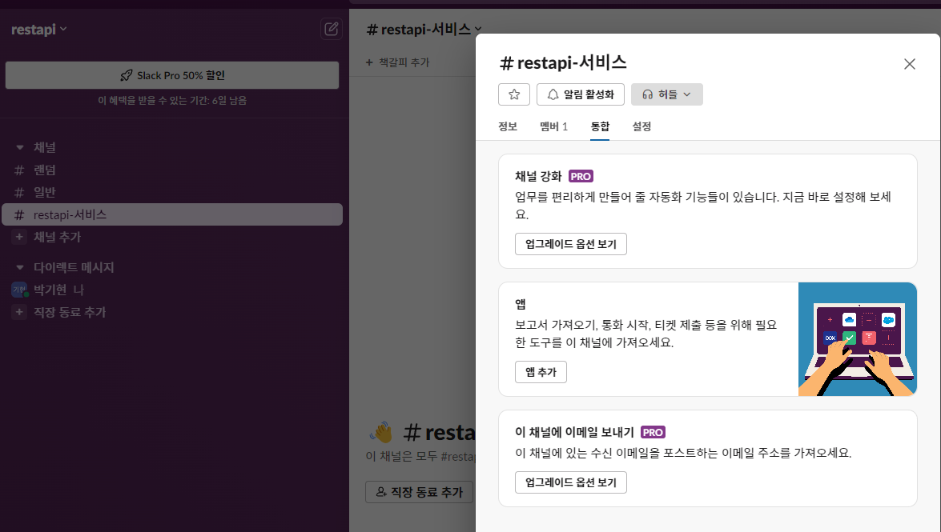Open the 허들 headphone dropdown

(x=667, y=94)
